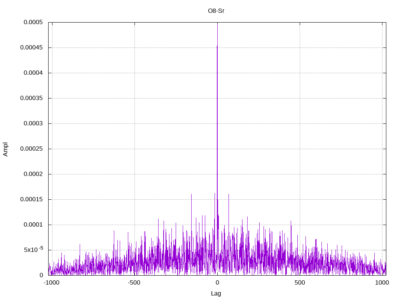Click y-axis tick label 0.00045

pos(31,47)
